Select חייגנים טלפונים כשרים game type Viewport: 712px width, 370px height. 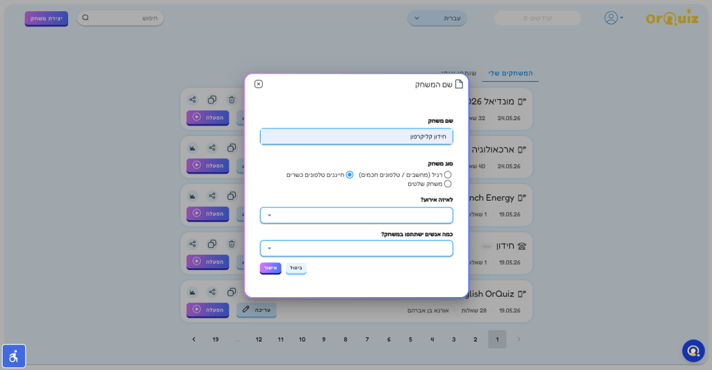[350, 174]
